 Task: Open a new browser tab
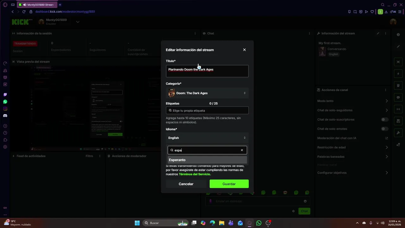coord(60,5)
